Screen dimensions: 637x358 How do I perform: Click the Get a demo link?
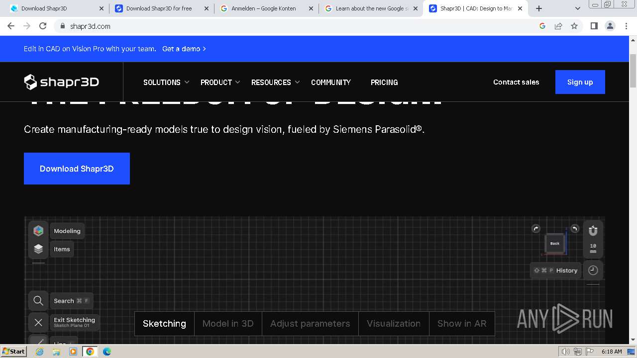(x=184, y=49)
